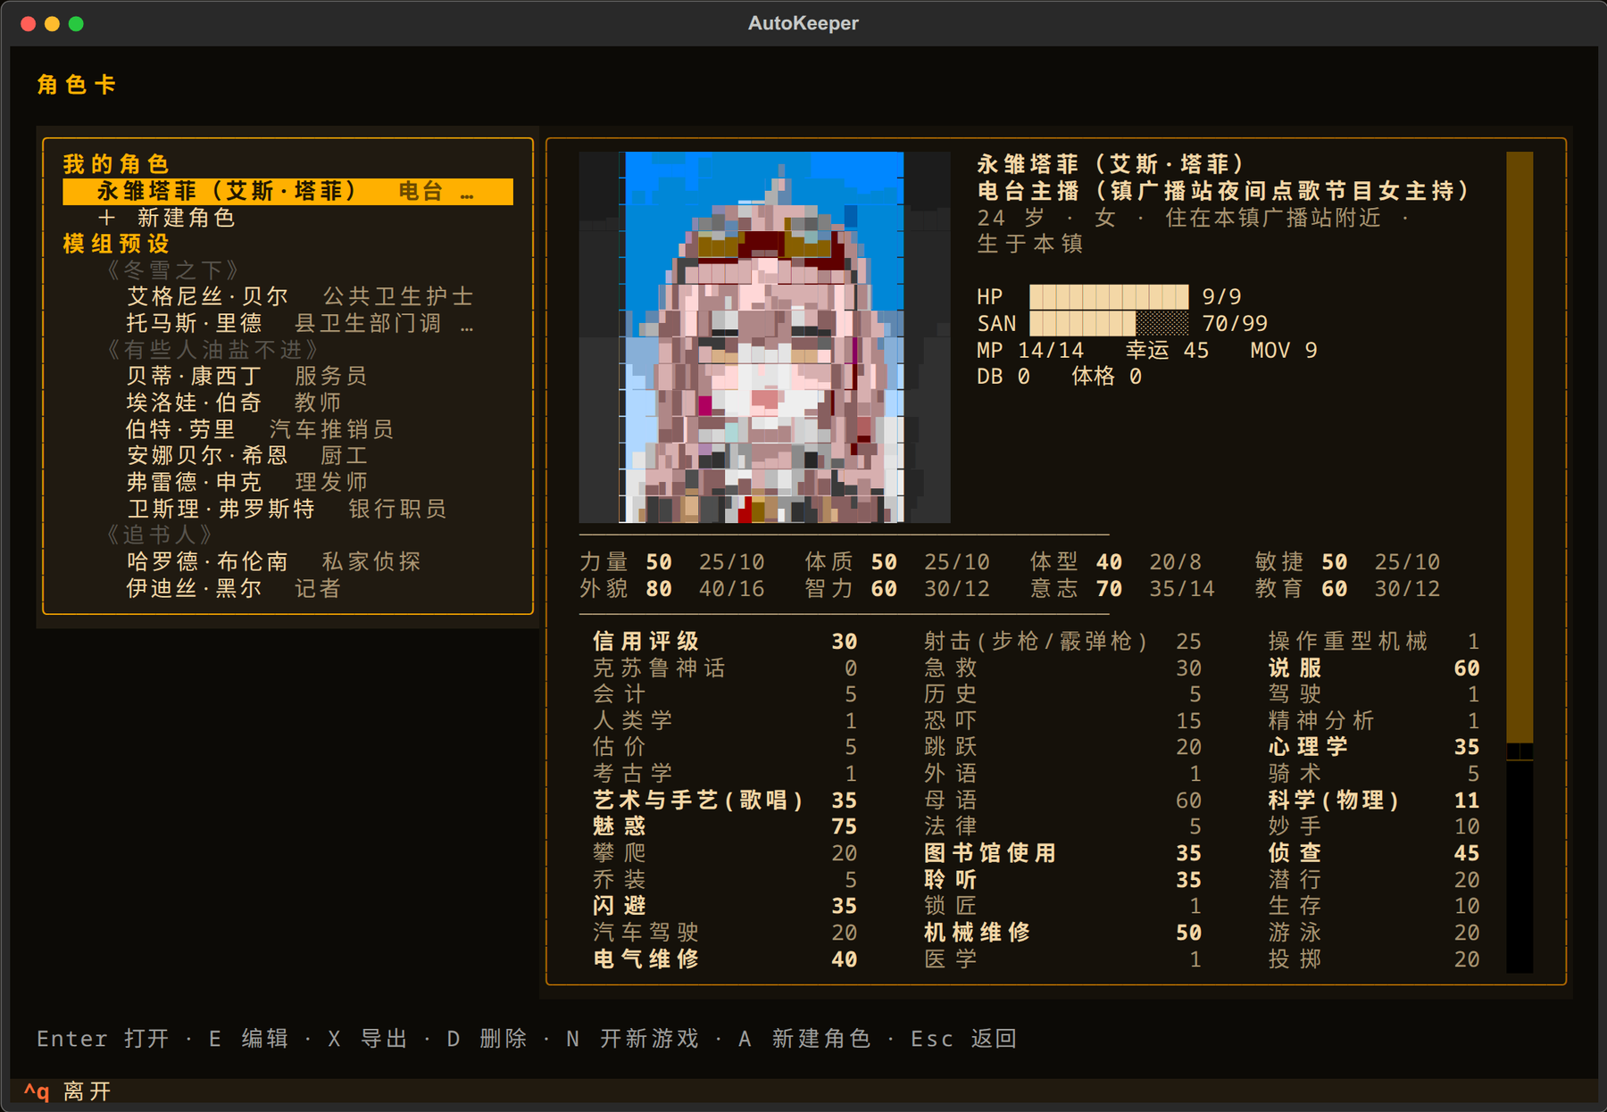The width and height of the screenshot is (1607, 1112).
Task: Click the 模组预设 section header
Action: click(116, 244)
